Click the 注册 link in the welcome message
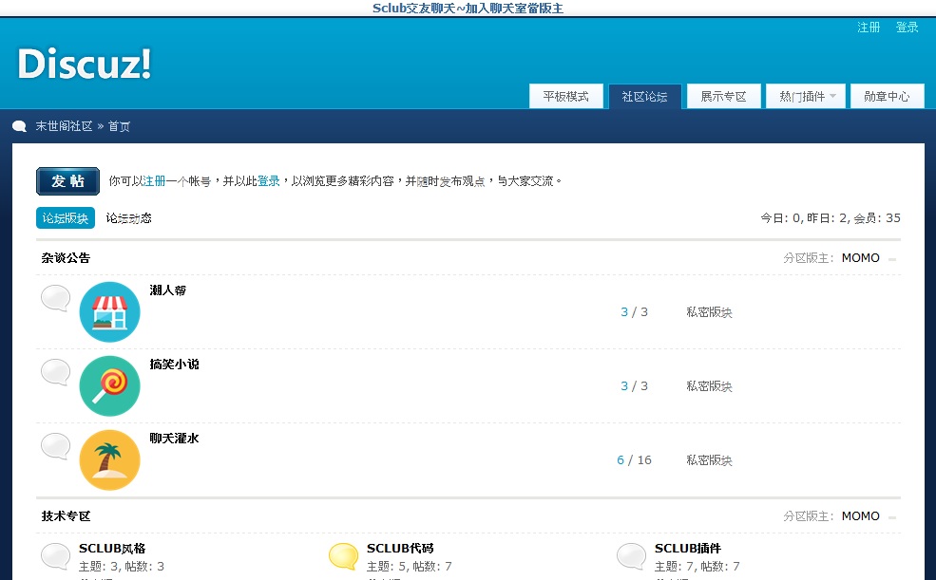The height and width of the screenshot is (580, 936). (155, 181)
